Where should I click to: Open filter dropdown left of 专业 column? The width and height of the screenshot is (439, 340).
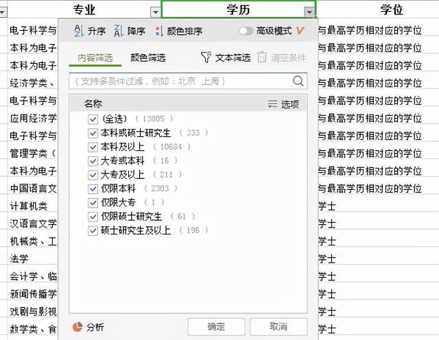[x=3, y=12]
